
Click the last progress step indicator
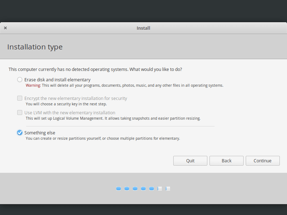[x=168, y=188]
